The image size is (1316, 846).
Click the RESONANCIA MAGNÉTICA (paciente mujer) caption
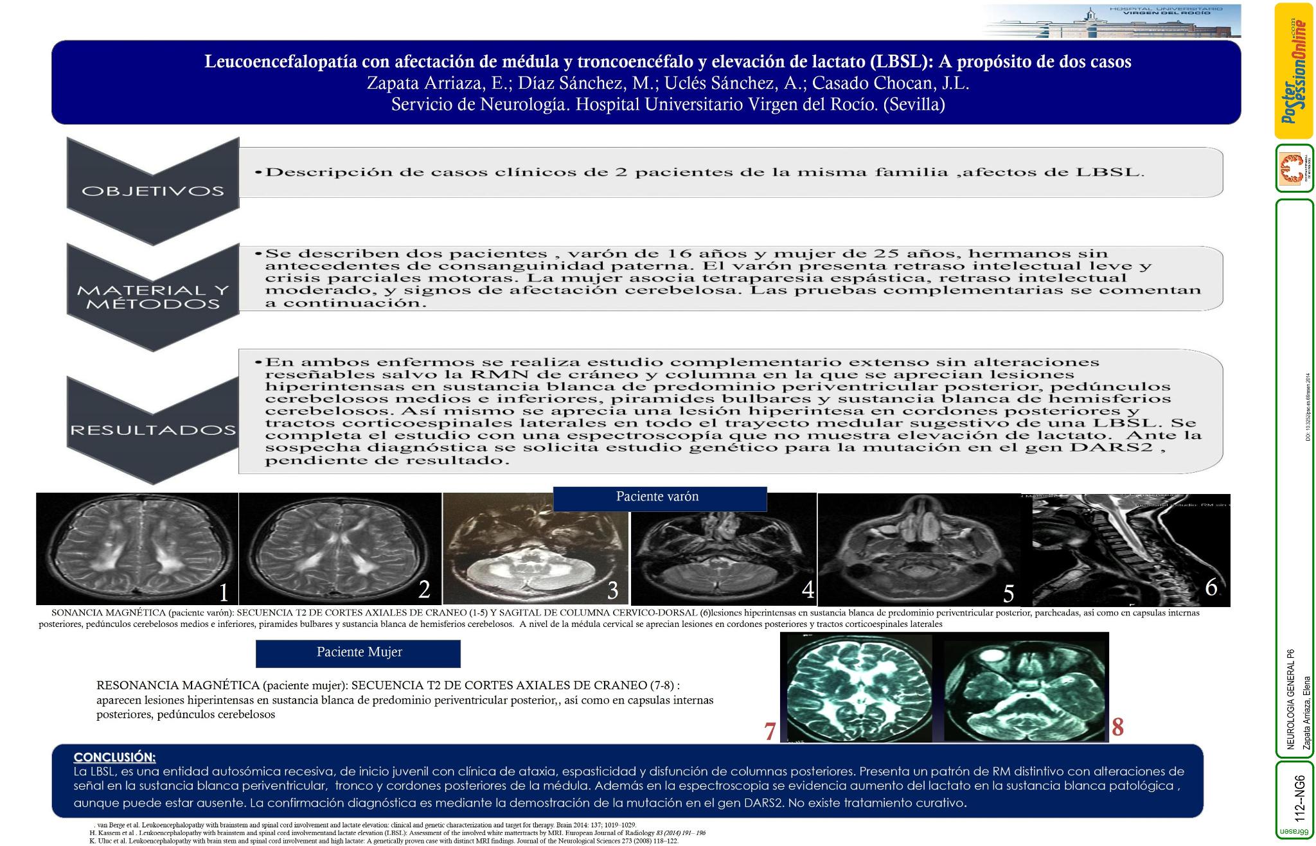click(405, 700)
